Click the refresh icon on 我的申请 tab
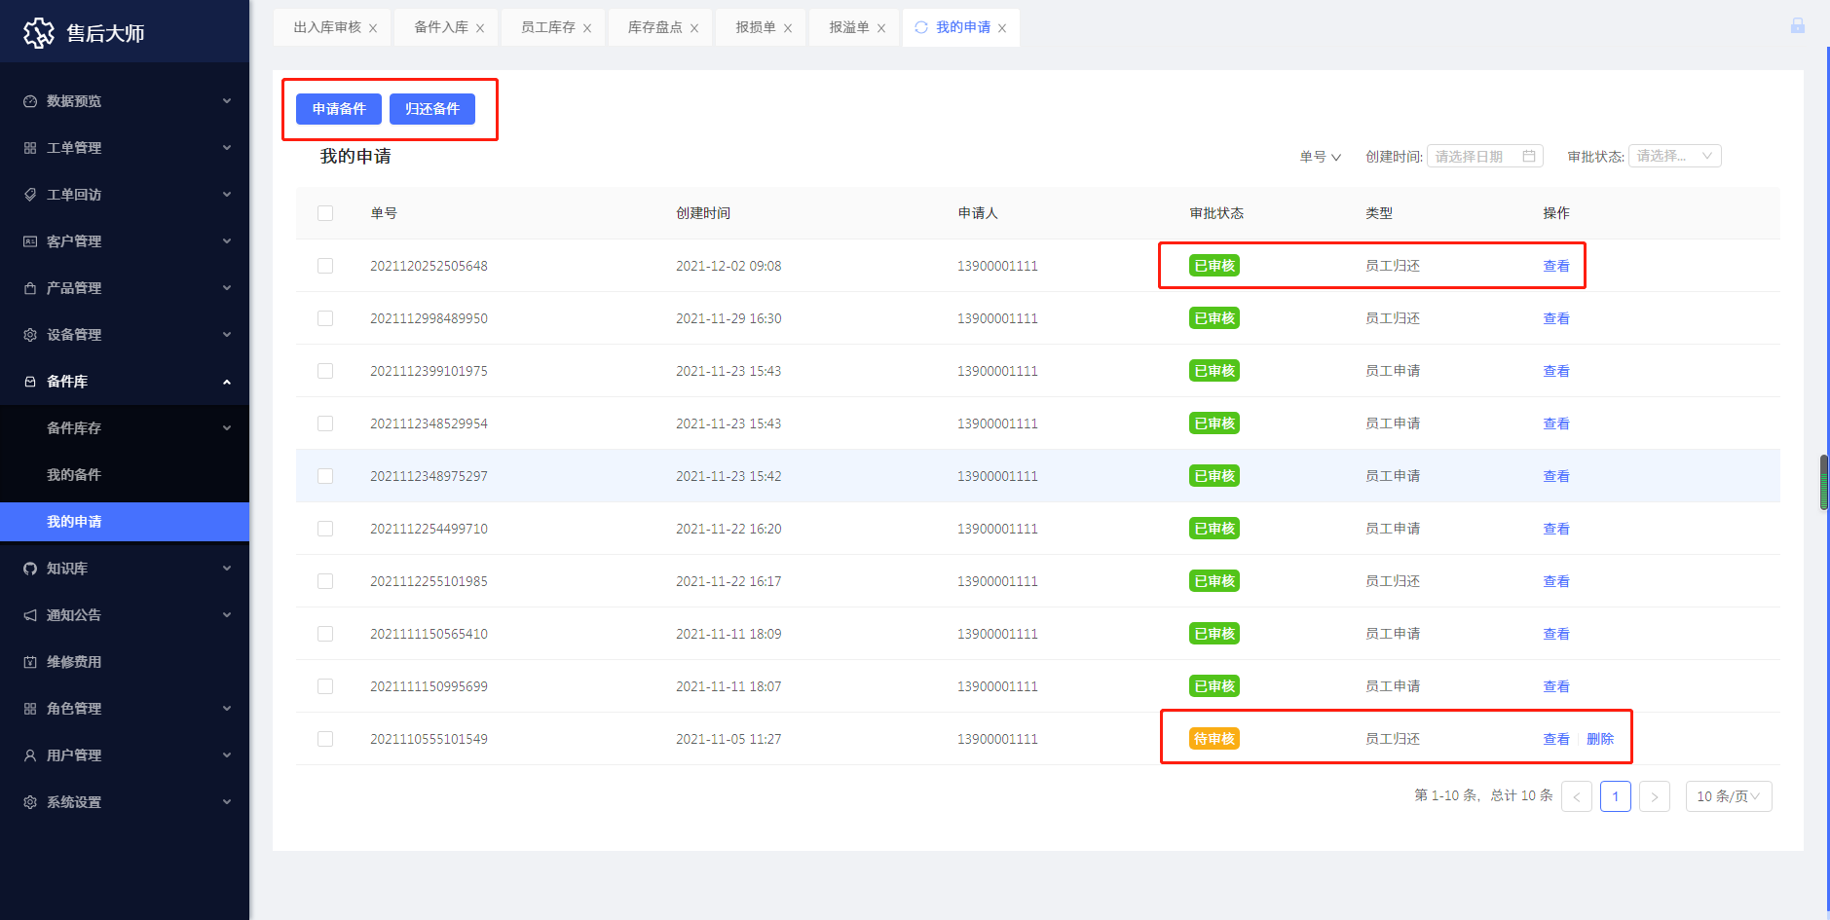Screen dimensions: 1830x920 coord(920,27)
